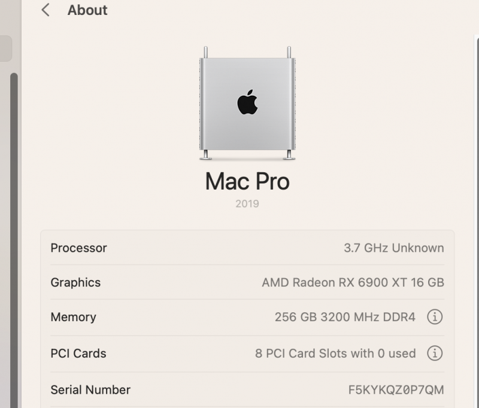Select the Mac Pro model name text
The width and height of the screenshot is (479, 408).
pyautogui.click(x=247, y=181)
